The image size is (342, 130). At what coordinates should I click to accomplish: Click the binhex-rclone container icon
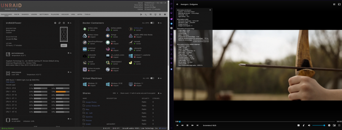click(84, 36)
